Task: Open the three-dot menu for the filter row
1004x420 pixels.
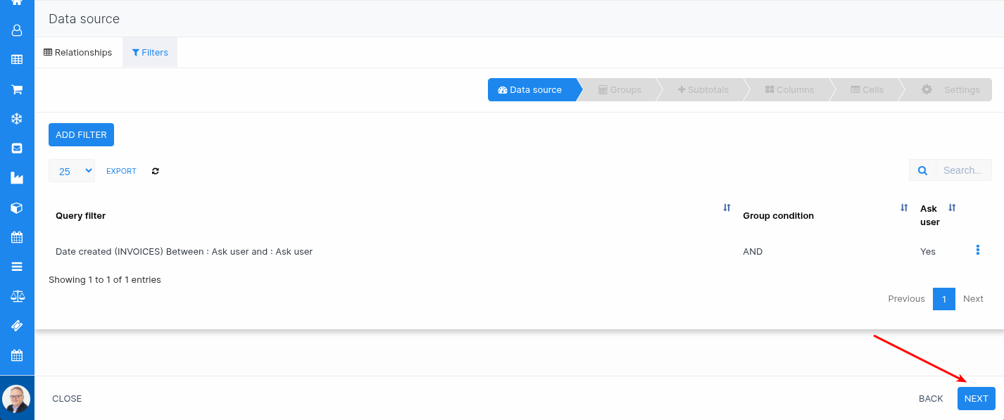Action: pos(977,250)
